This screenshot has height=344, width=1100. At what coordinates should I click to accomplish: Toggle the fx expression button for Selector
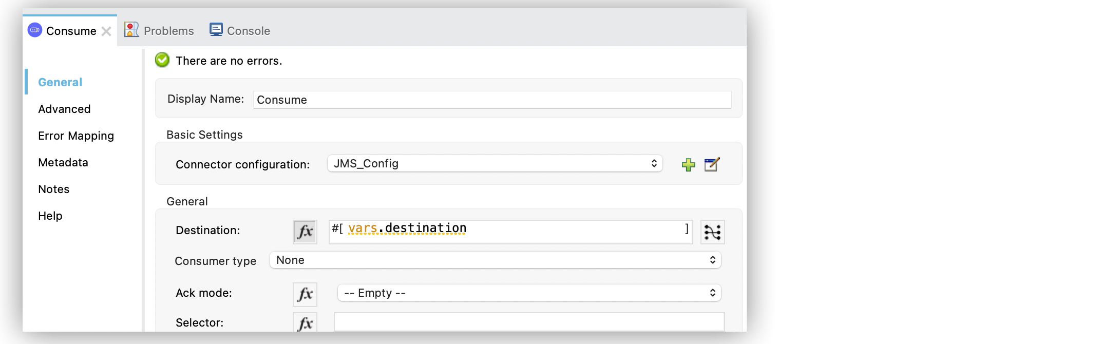[x=305, y=323]
